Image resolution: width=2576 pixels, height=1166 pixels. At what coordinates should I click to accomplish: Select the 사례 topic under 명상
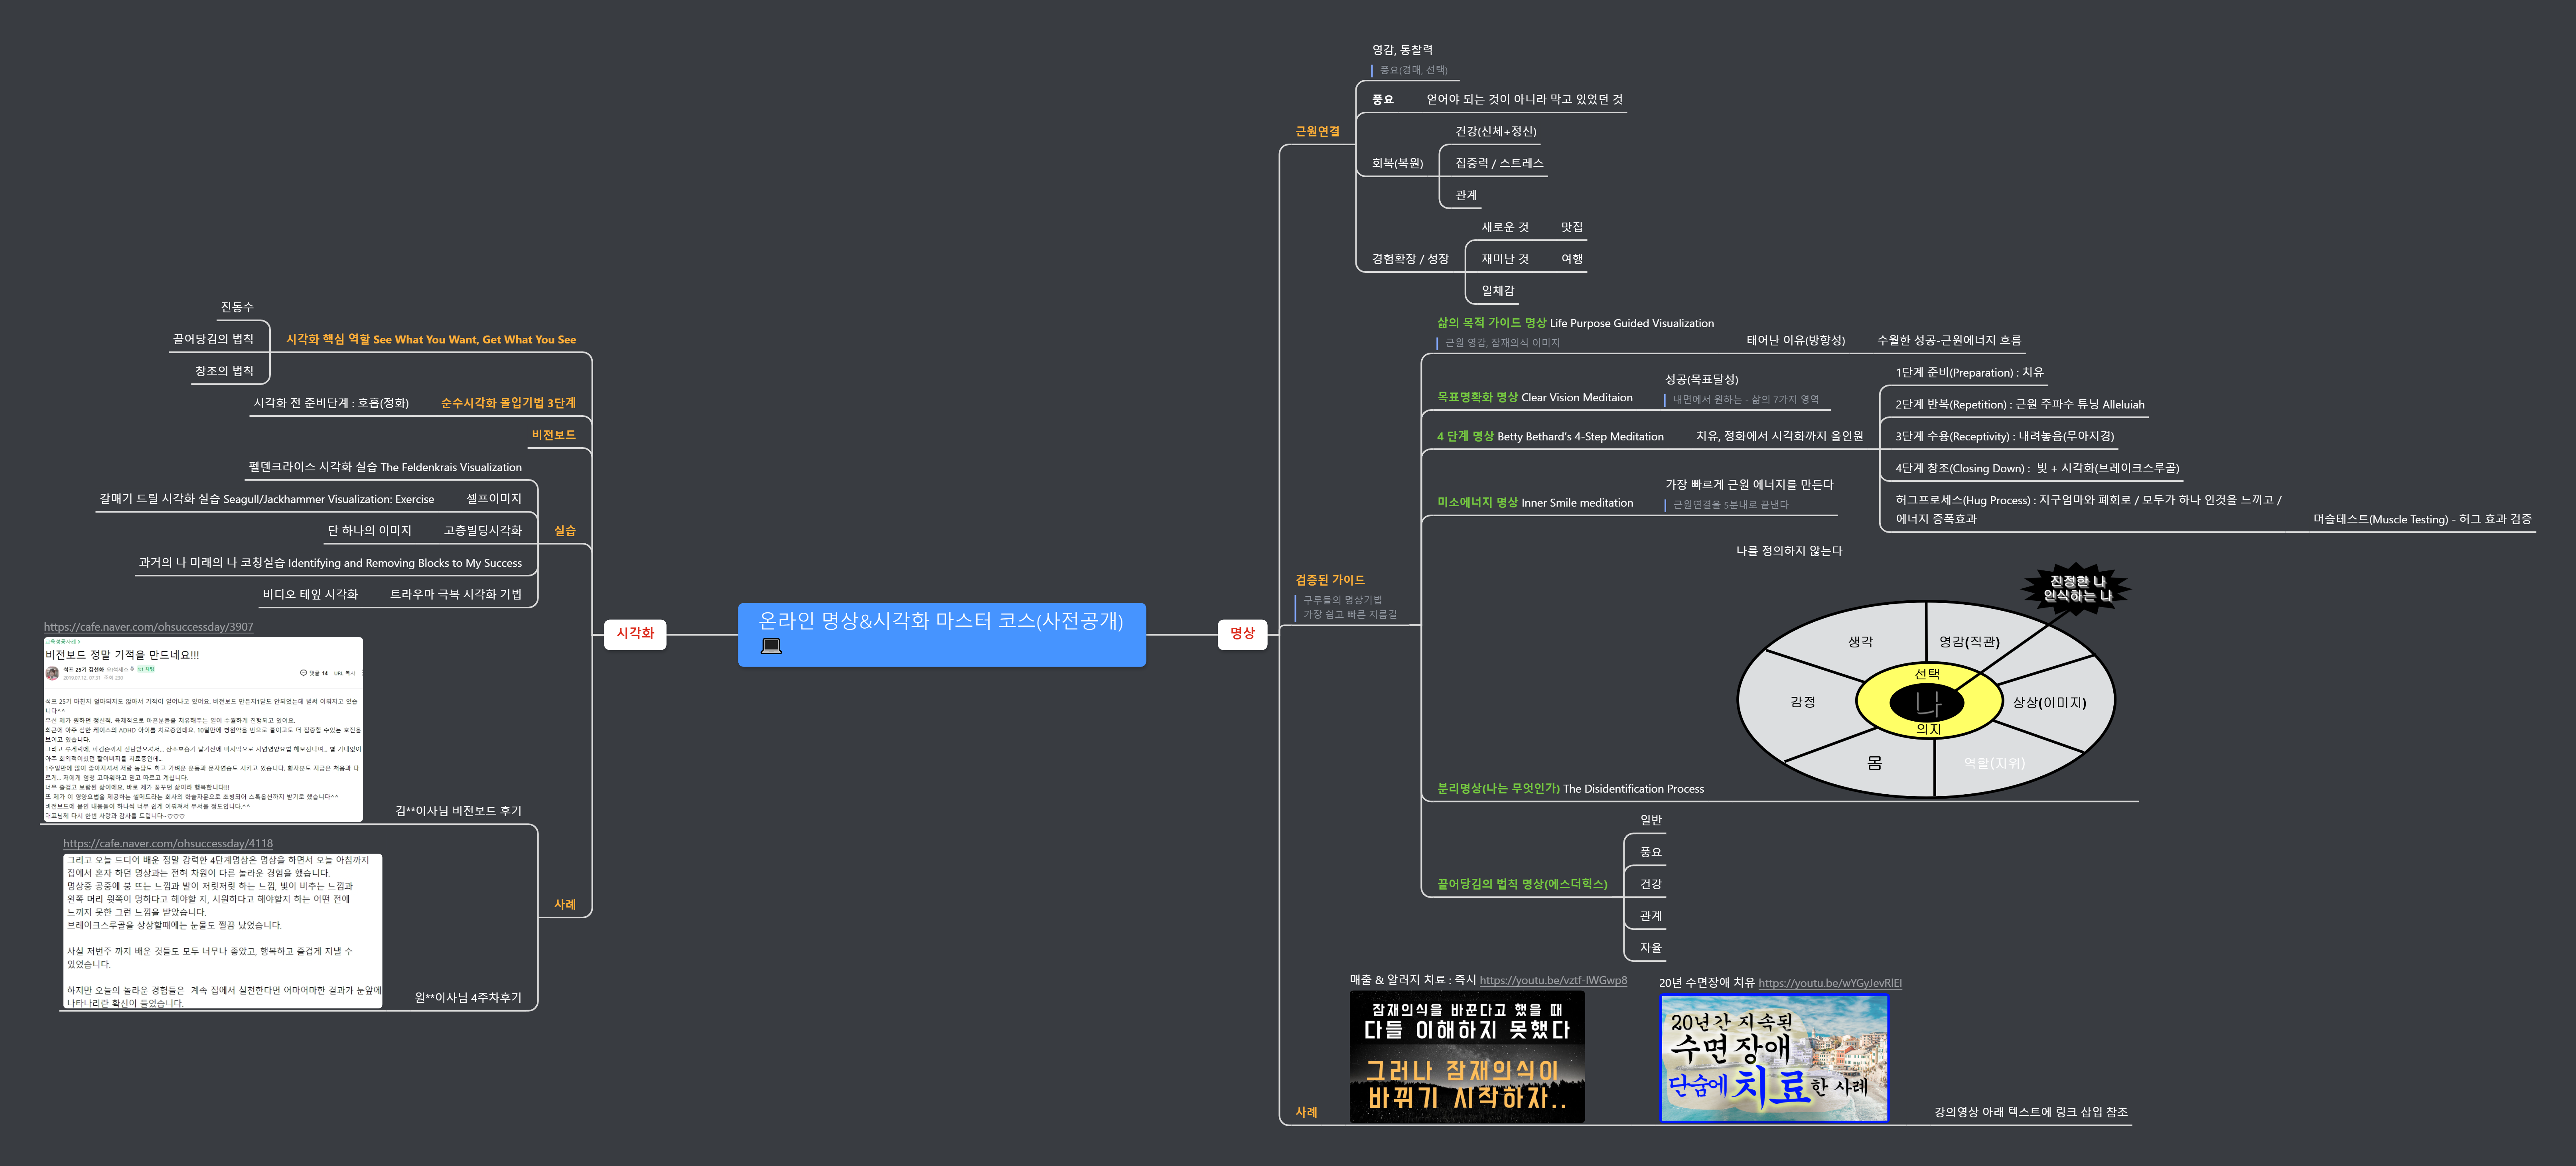1306,1112
